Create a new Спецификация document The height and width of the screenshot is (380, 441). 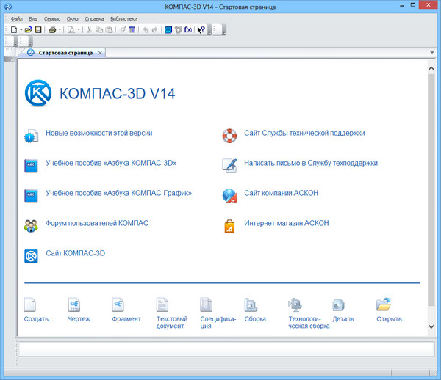tap(206, 304)
